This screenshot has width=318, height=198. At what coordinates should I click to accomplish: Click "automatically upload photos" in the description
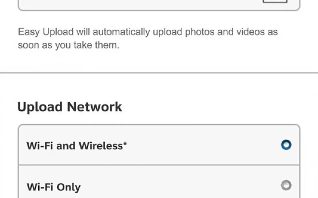point(153,32)
